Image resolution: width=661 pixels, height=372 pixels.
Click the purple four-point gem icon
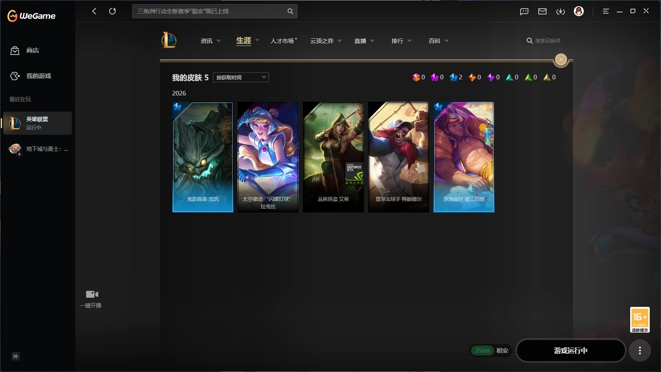491,77
